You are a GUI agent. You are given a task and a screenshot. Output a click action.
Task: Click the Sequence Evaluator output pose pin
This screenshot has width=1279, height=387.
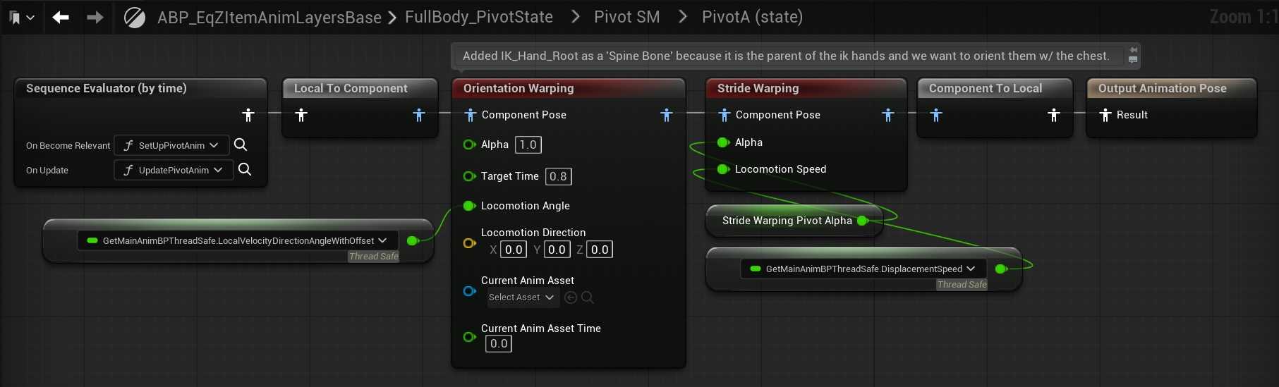pos(248,115)
